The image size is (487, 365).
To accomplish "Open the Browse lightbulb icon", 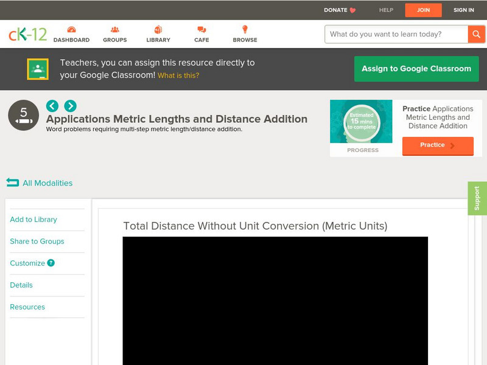I will (x=245, y=29).
